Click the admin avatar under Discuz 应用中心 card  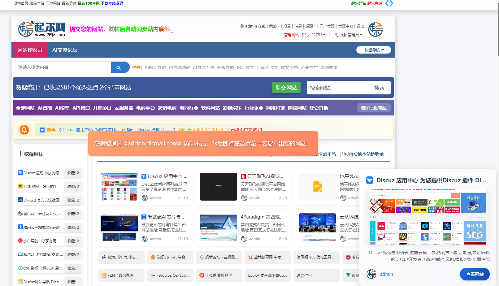click(145, 198)
